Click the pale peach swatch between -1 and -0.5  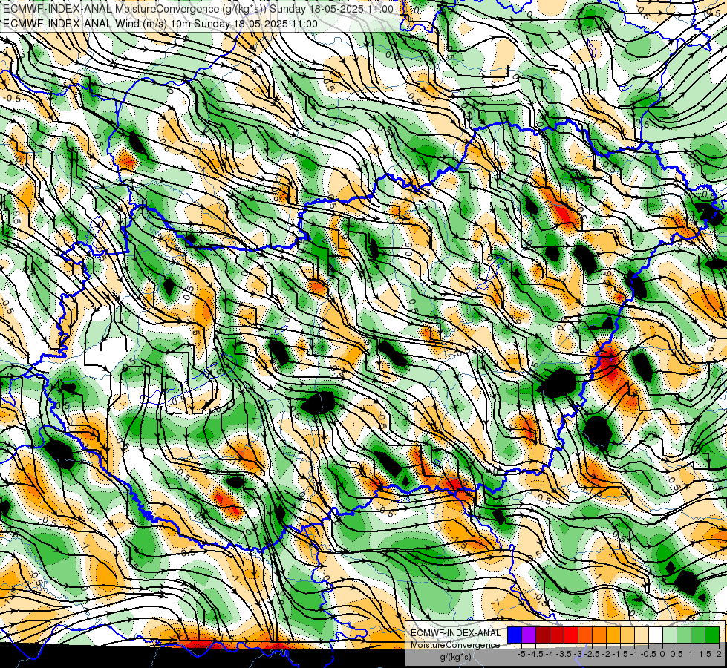[642, 635]
